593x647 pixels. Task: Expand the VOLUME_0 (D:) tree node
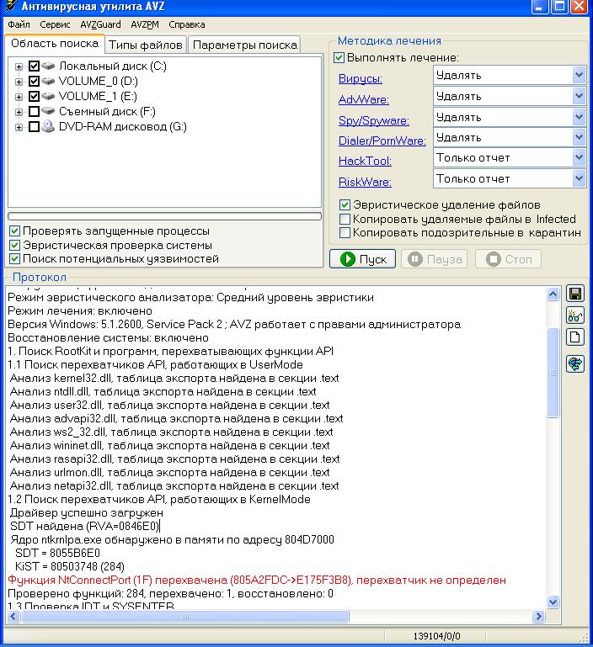[x=19, y=82]
